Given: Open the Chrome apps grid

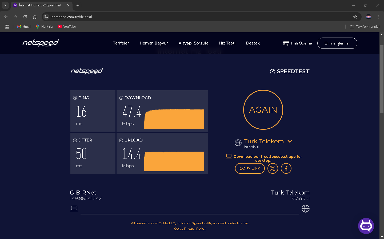Looking at the screenshot, I should point(7,27).
